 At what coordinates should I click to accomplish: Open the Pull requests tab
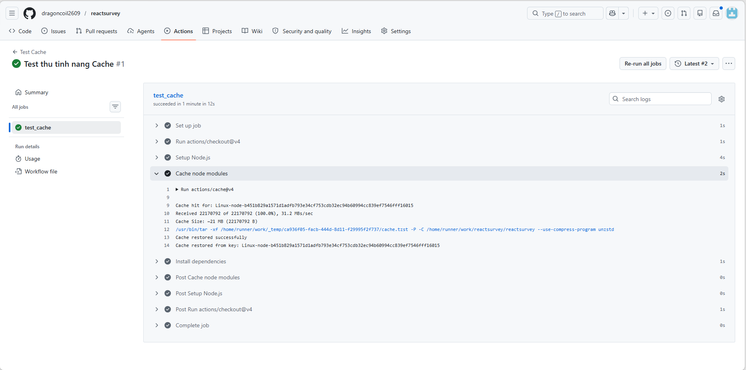(x=96, y=31)
